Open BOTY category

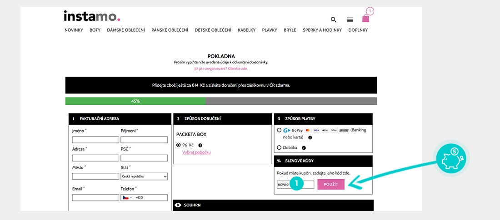pos(95,30)
